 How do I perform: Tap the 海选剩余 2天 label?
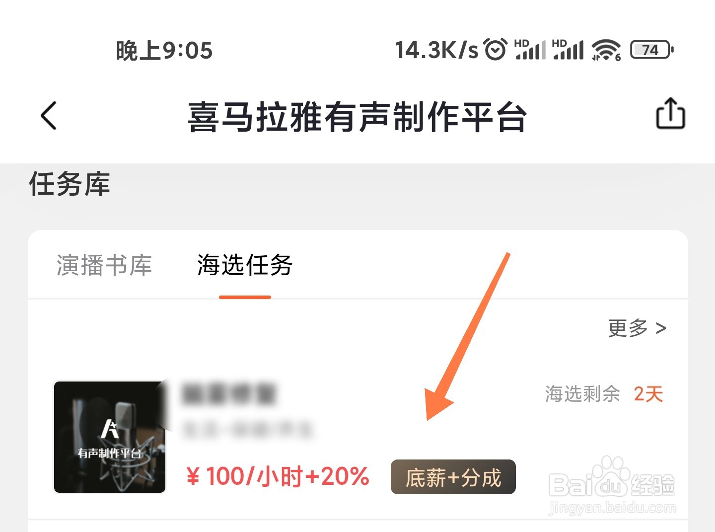point(604,394)
